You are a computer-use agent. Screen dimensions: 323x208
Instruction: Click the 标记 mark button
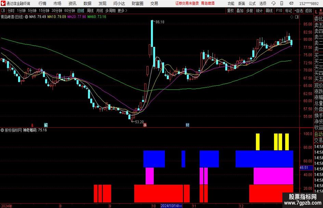click(288, 11)
